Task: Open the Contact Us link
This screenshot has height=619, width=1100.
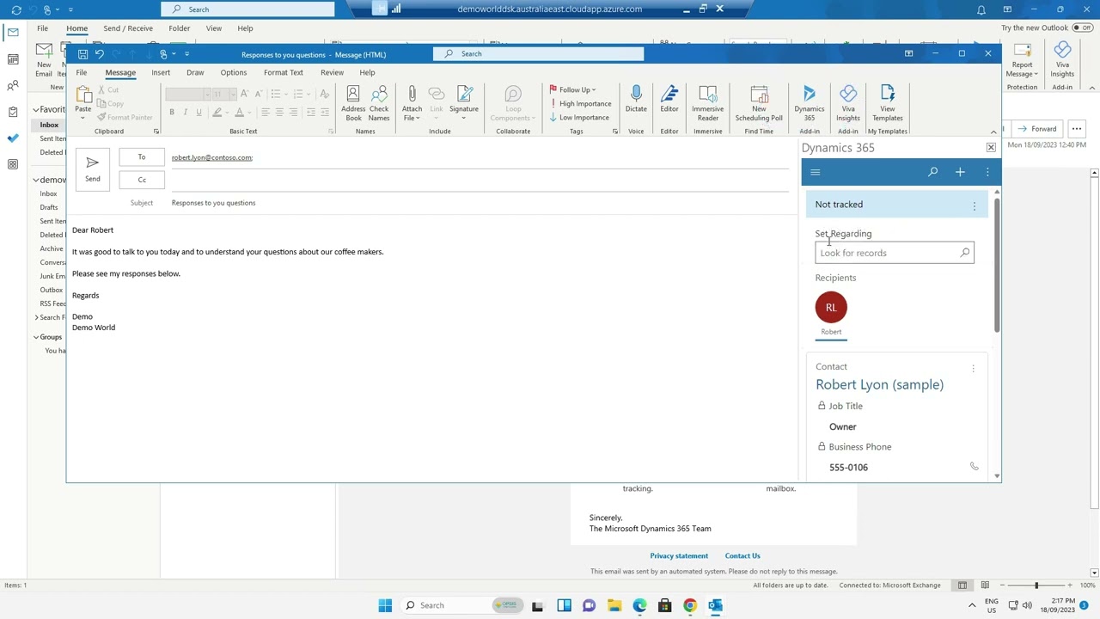Action: [742, 555]
